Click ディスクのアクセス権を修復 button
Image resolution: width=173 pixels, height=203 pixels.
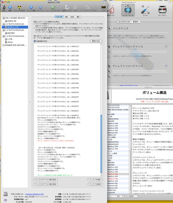click(46, 184)
